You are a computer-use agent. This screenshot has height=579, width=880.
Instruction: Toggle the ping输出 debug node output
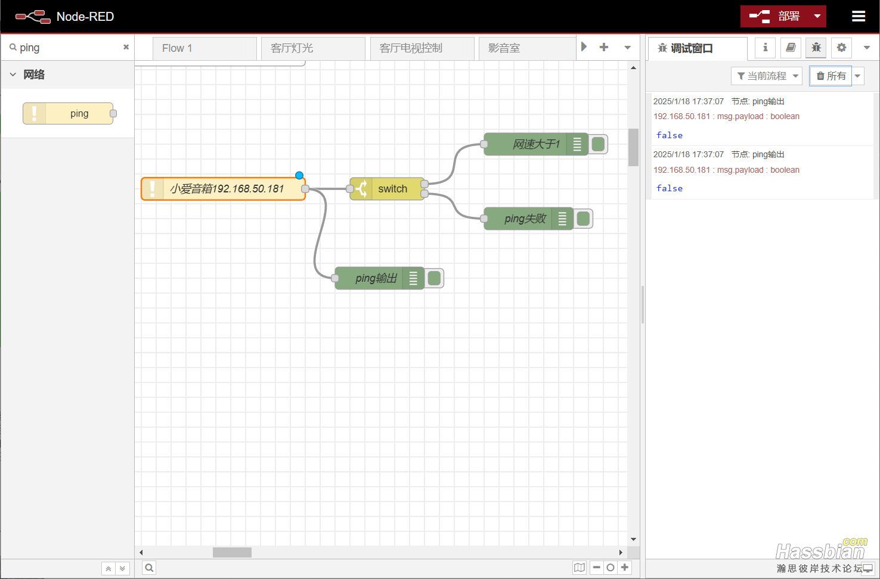pos(434,278)
